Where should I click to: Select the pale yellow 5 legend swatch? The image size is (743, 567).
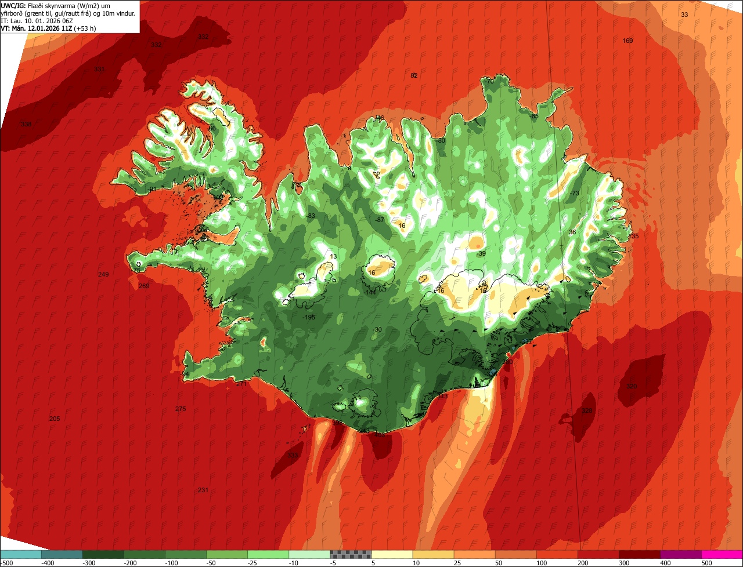point(392,555)
